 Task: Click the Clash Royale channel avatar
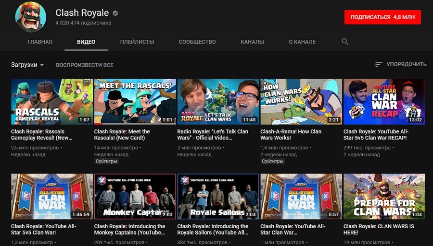[31, 16]
